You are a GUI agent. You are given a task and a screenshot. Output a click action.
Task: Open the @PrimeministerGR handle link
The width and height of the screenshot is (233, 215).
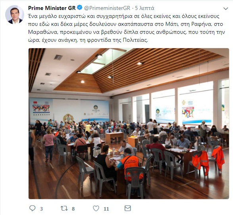[107, 8]
